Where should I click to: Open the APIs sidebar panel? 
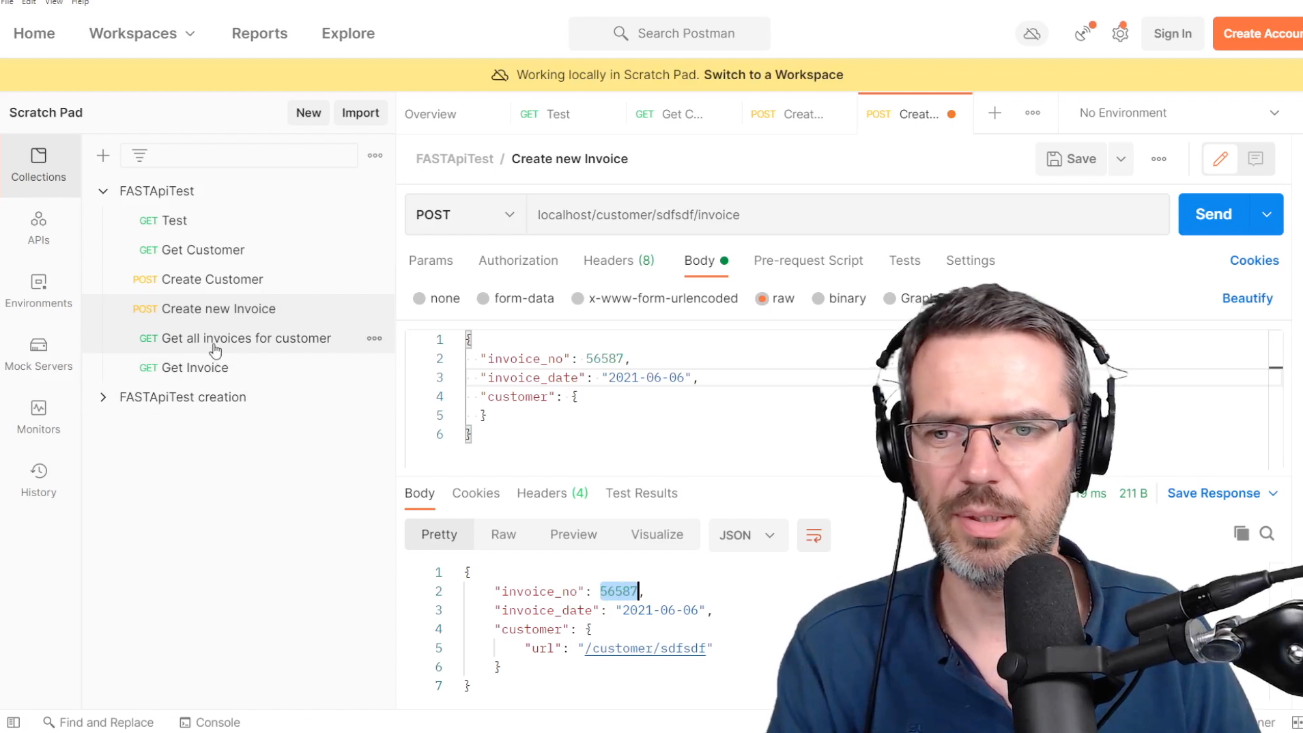pyautogui.click(x=38, y=228)
